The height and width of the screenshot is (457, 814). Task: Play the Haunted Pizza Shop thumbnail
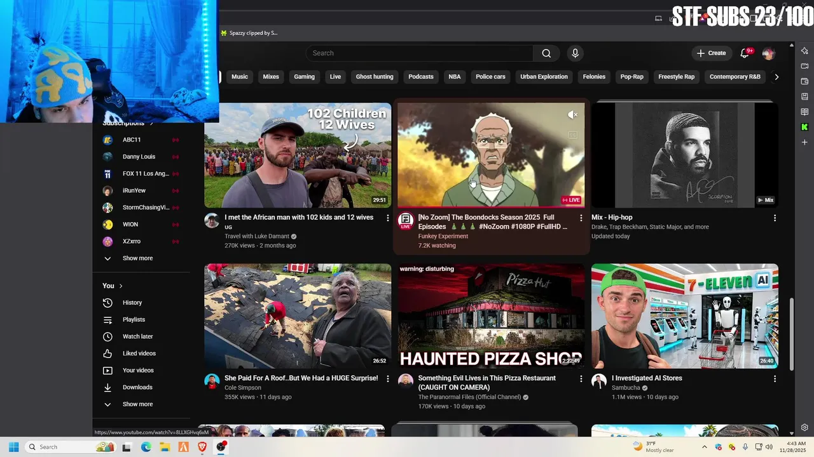point(491,316)
